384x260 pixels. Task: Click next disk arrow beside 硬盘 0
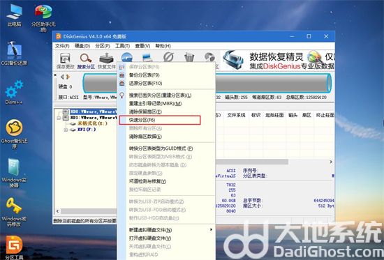68,77
